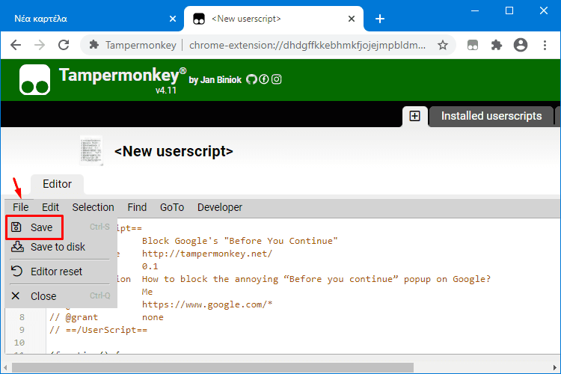This screenshot has width=561, height=374.
Task: Click the "by Jan Biniok" text
Action: click(215, 80)
